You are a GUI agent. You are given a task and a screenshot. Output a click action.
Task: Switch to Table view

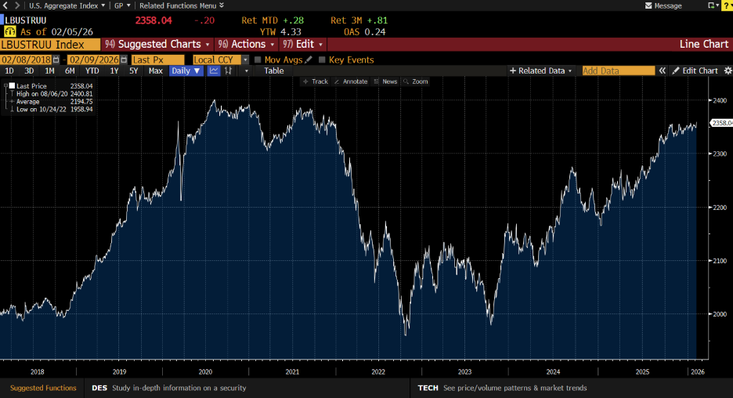273,71
